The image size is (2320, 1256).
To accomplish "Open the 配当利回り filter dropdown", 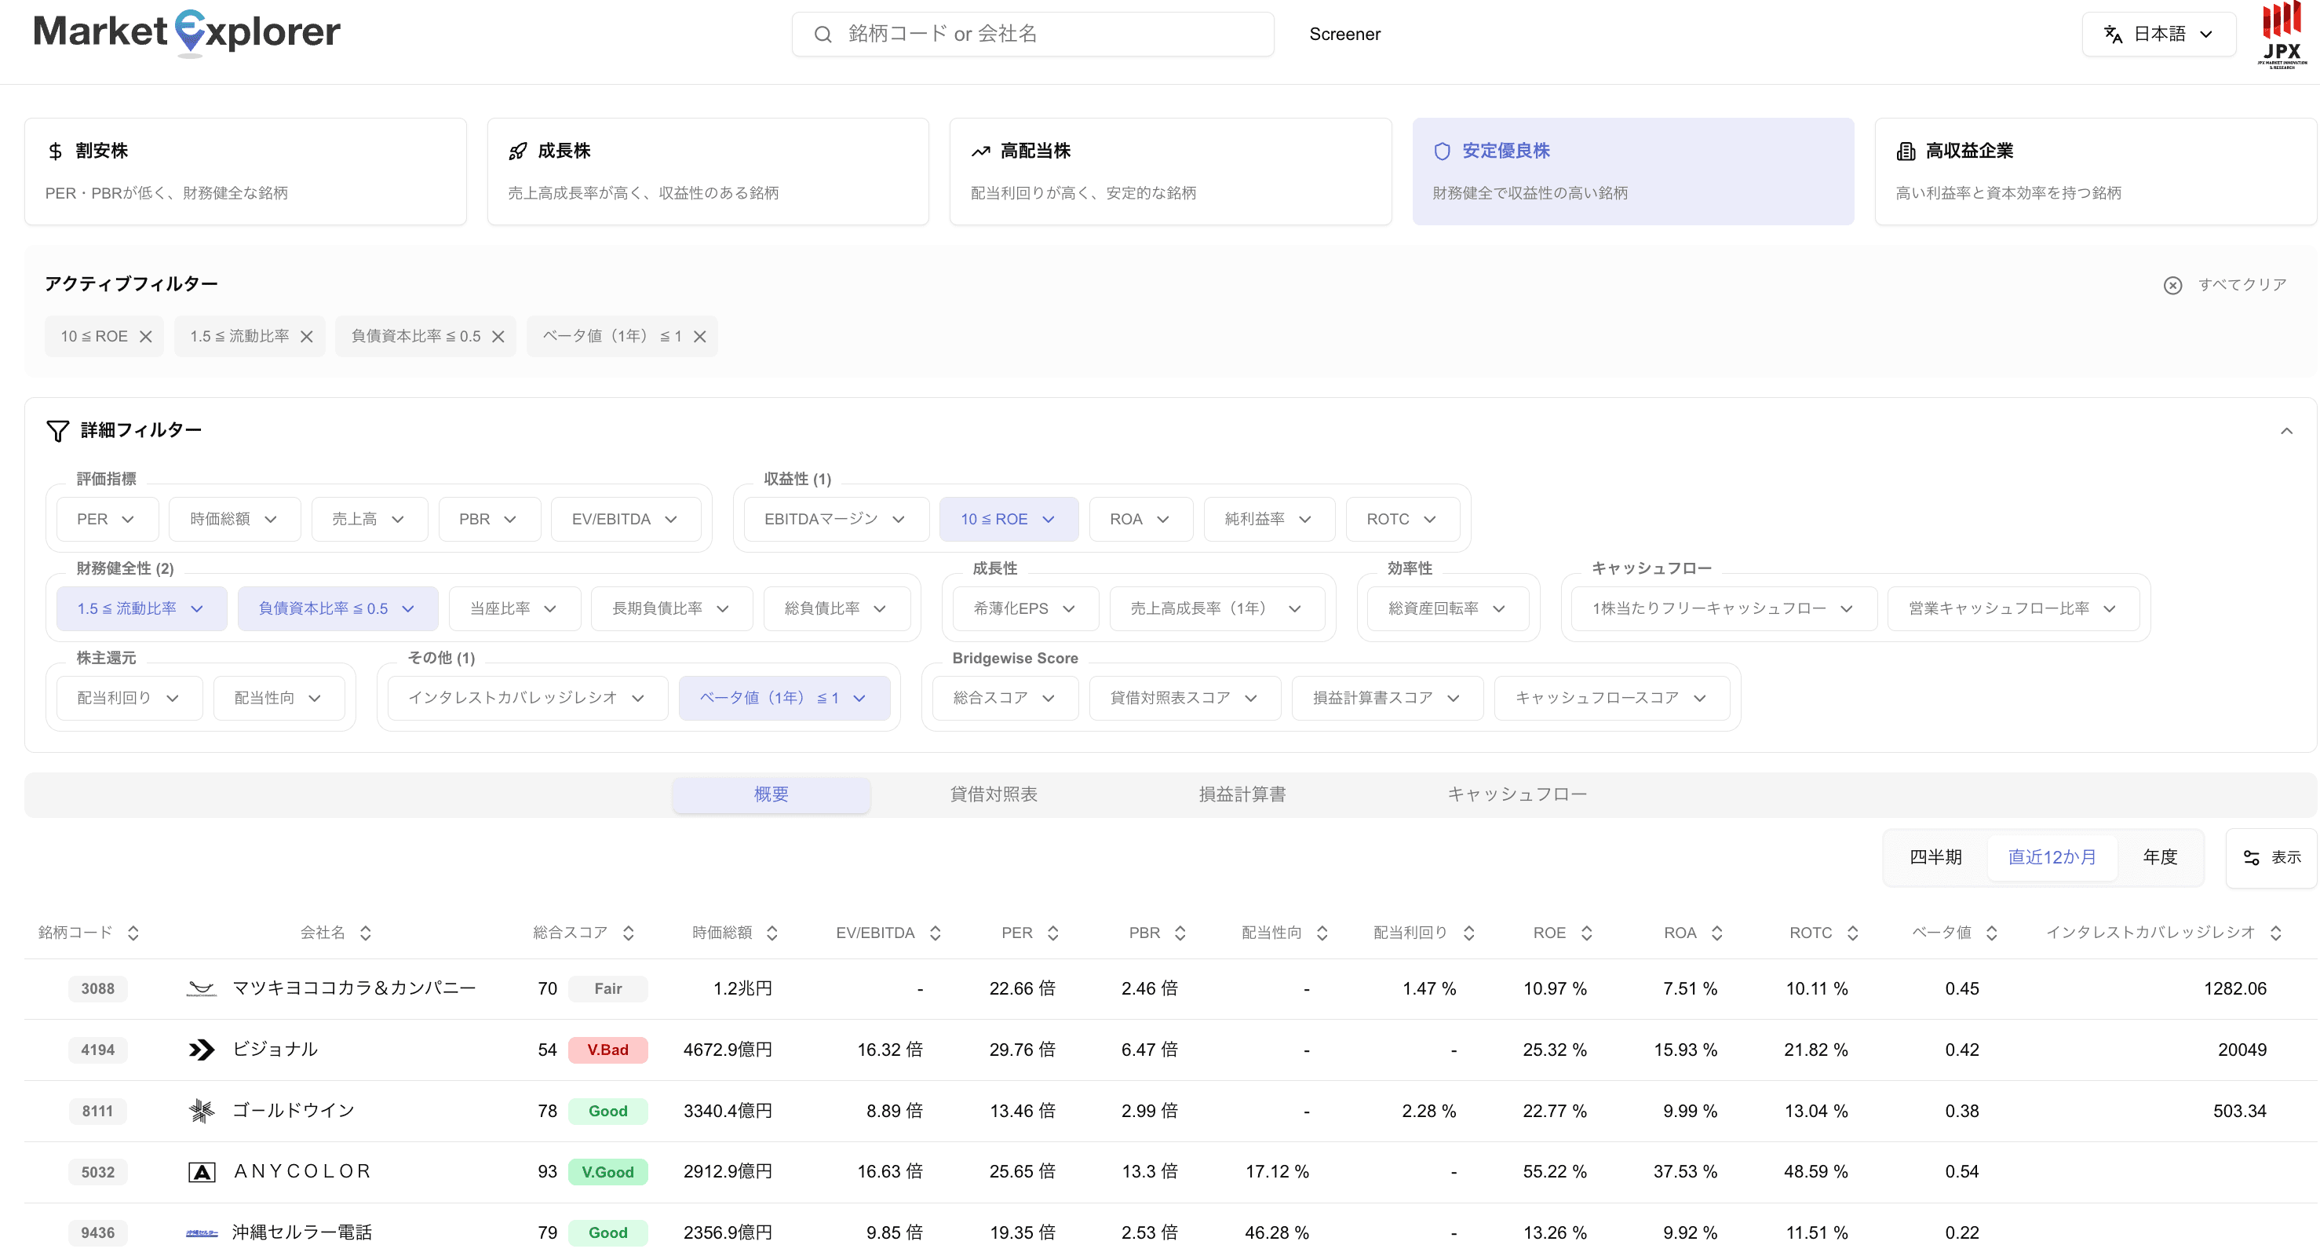I will click(127, 697).
